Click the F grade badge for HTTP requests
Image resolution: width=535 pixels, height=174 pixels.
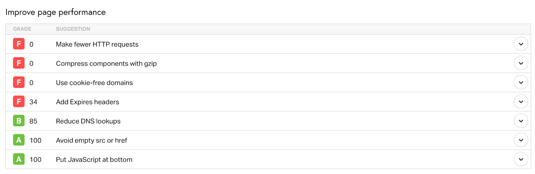pyautogui.click(x=19, y=44)
